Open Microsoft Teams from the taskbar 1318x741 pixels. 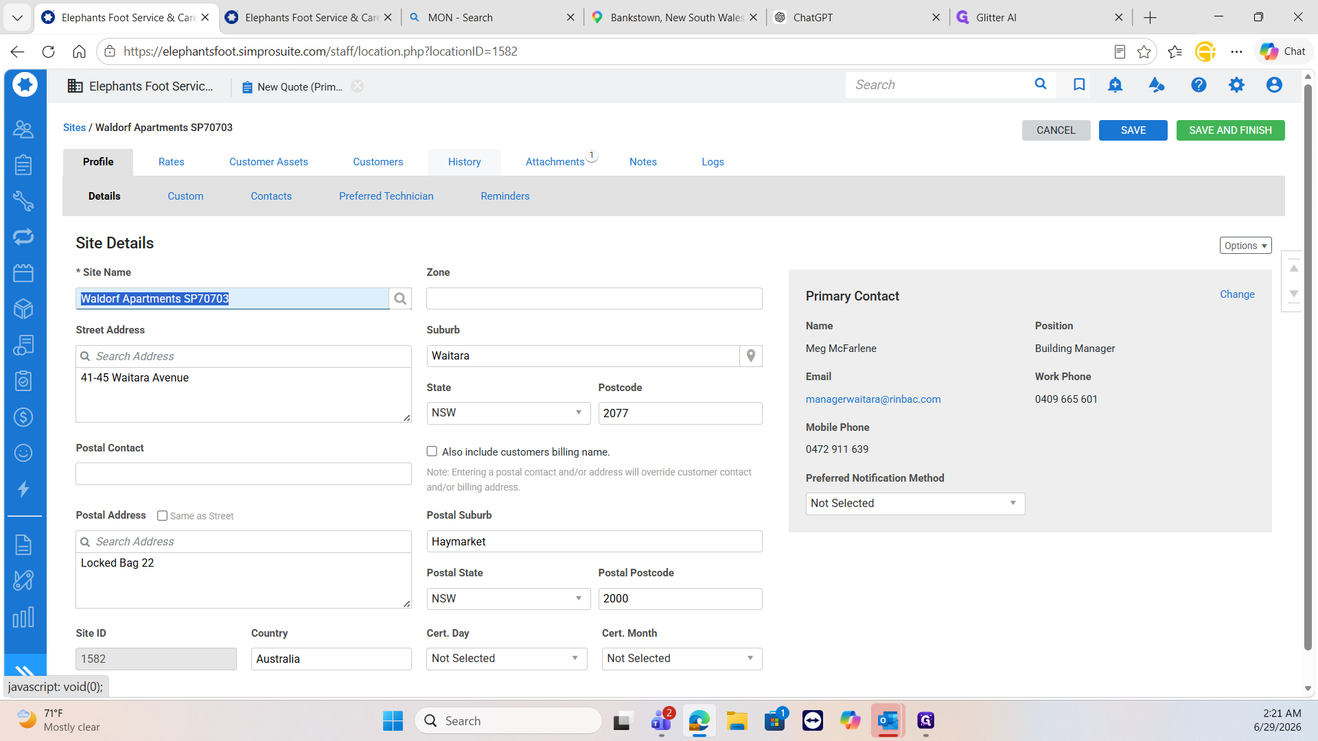click(662, 720)
